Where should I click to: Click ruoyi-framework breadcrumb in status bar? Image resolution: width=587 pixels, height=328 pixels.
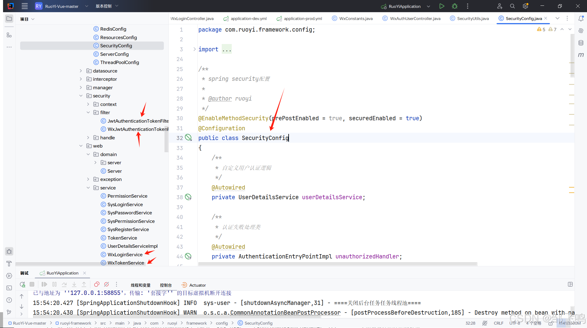[x=74, y=323]
